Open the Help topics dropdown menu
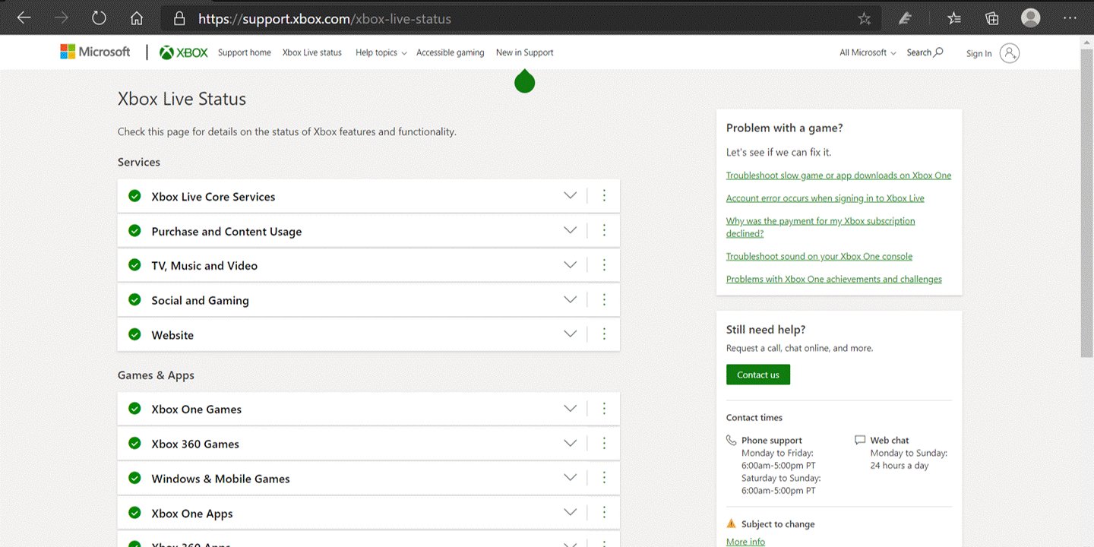The image size is (1094, 547). click(x=381, y=53)
